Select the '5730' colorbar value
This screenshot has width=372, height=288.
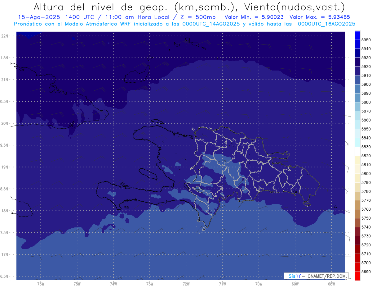[x=366, y=236]
